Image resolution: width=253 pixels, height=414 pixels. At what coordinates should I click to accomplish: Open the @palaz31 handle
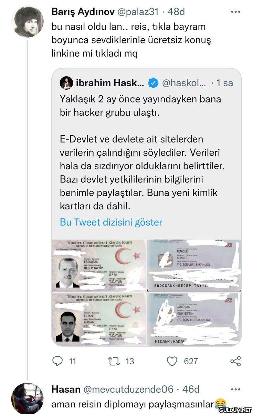(x=139, y=12)
